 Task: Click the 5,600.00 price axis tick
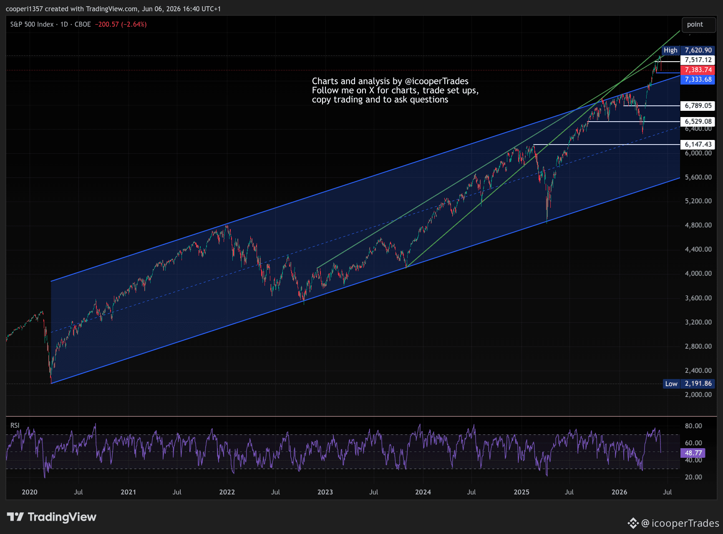tap(698, 177)
